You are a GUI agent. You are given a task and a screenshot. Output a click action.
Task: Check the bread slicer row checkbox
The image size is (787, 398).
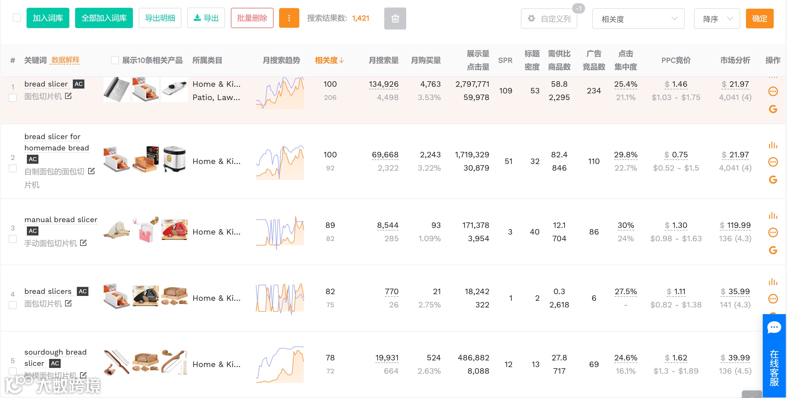point(13,98)
